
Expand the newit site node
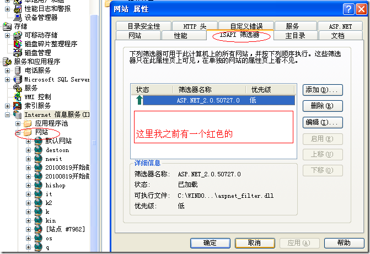(28, 159)
